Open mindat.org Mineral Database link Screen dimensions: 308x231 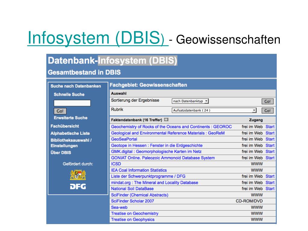155,183
